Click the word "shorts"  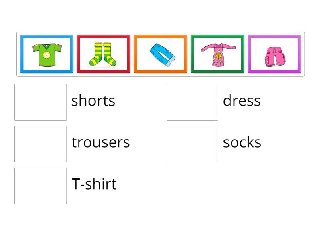pos(93,101)
